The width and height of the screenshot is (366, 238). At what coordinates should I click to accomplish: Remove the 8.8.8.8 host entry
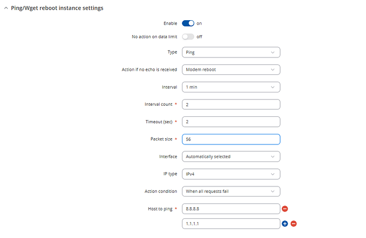[285, 209]
